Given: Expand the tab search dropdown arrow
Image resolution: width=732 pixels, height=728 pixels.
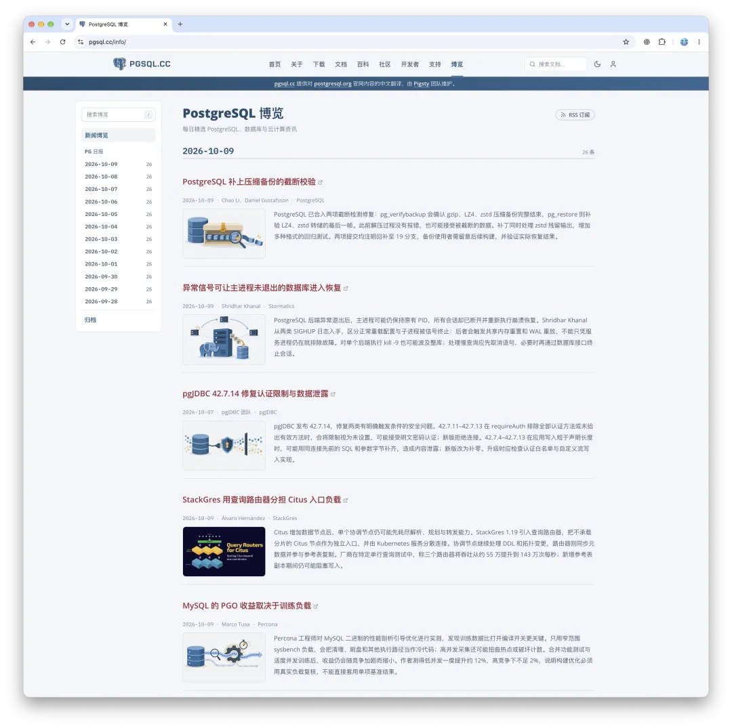Looking at the screenshot, I should (x=67, y=24).
